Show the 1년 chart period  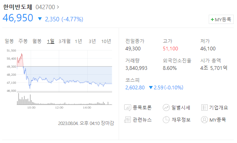78,41
